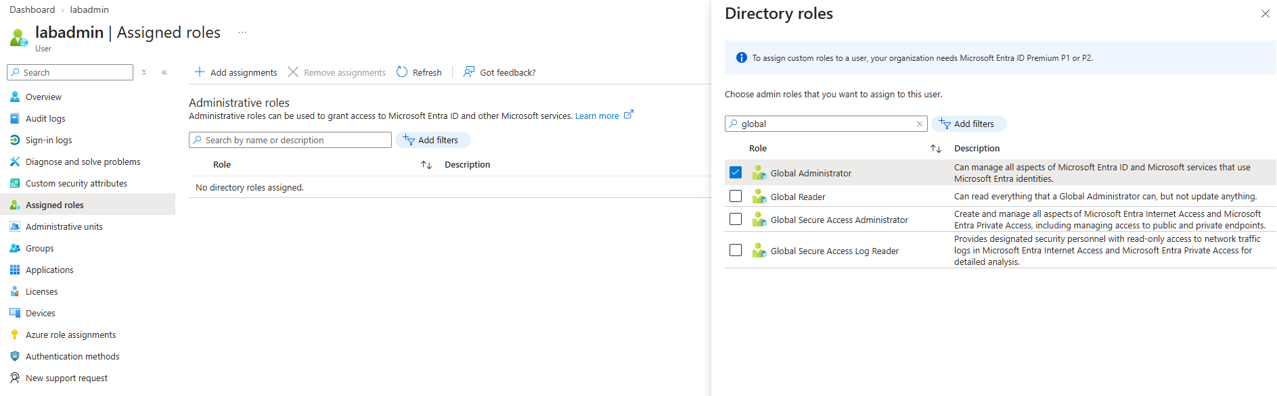The image size is (1277, 396).
Task: Click the labadmin user avatar icon
Action: click(x=19, y=37)
